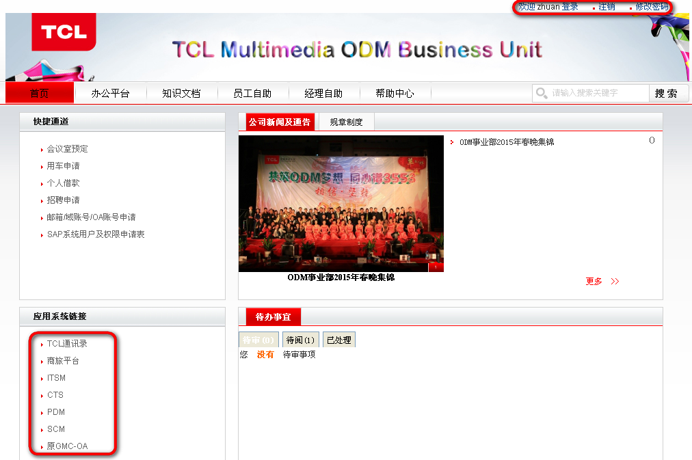Click the TCL Multimedia ODM Business Unit banner title
692x460 pixels.
tap(357, 49)
